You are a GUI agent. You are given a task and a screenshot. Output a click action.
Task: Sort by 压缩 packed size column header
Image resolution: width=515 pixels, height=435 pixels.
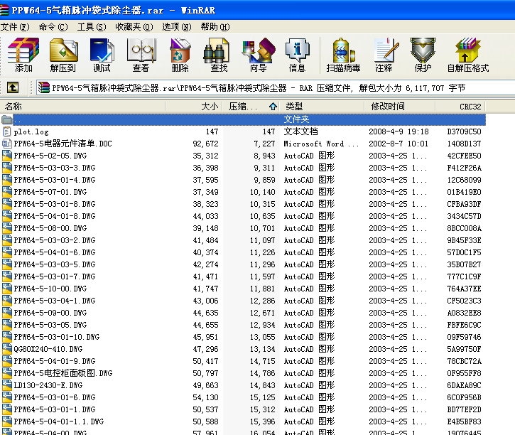(x=251, y=107)
